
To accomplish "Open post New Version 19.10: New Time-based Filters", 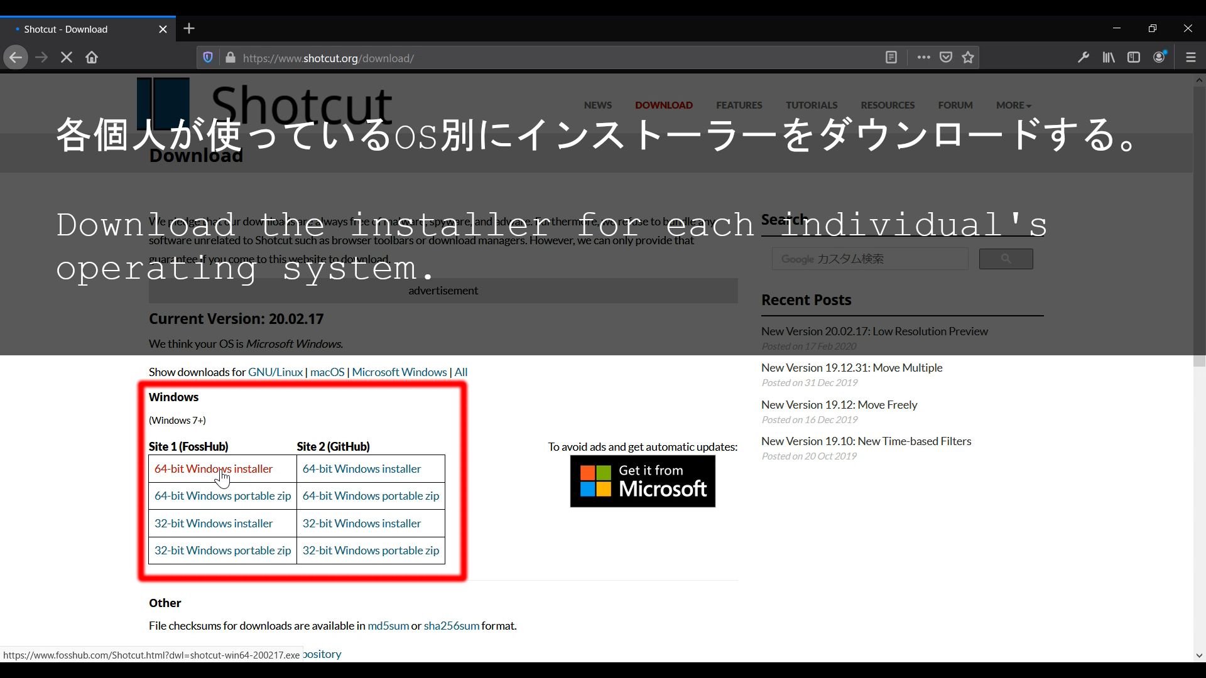I will tap(866, 441).
